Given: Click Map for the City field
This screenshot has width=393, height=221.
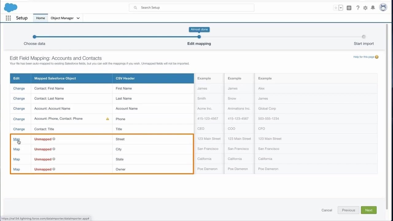Looking at the screenshot, I should pos(17,149).
